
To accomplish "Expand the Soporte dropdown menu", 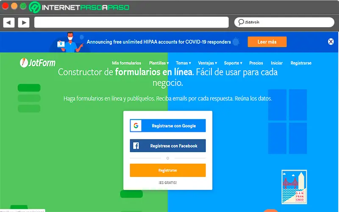I will tap(233, 63).
